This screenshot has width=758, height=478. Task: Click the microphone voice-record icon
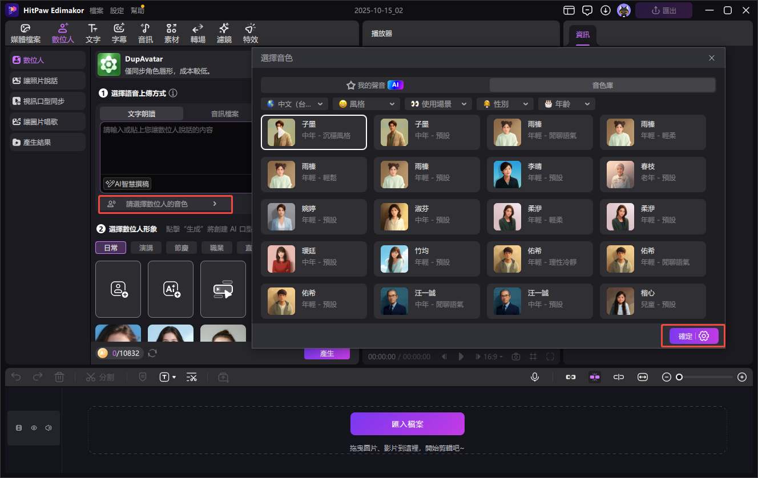pos(535,377)
